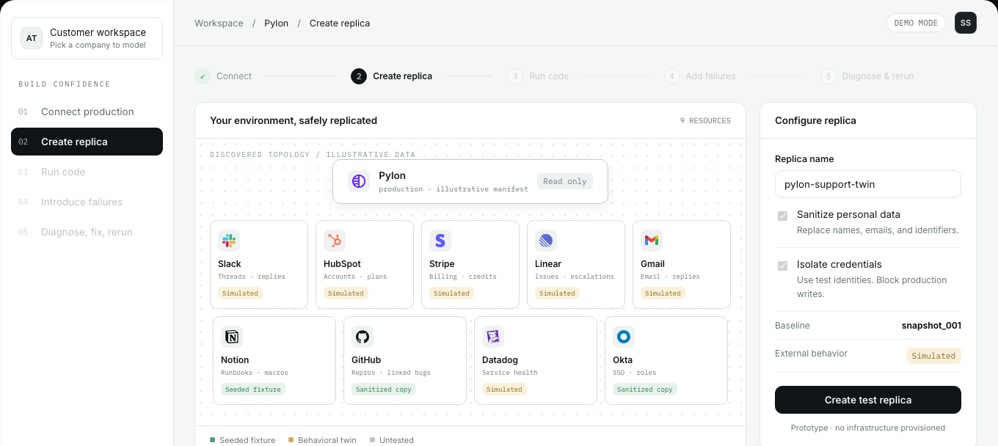Image resolution: width=998 pixels, height=446 pixels.
Task: Click Linear's Simulated badge
Action: pos(558,293)
